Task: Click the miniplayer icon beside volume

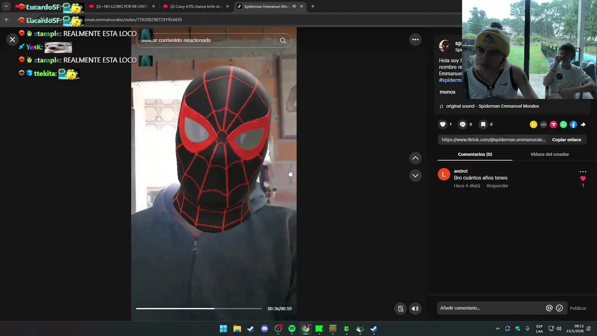Action: (401, 308)
